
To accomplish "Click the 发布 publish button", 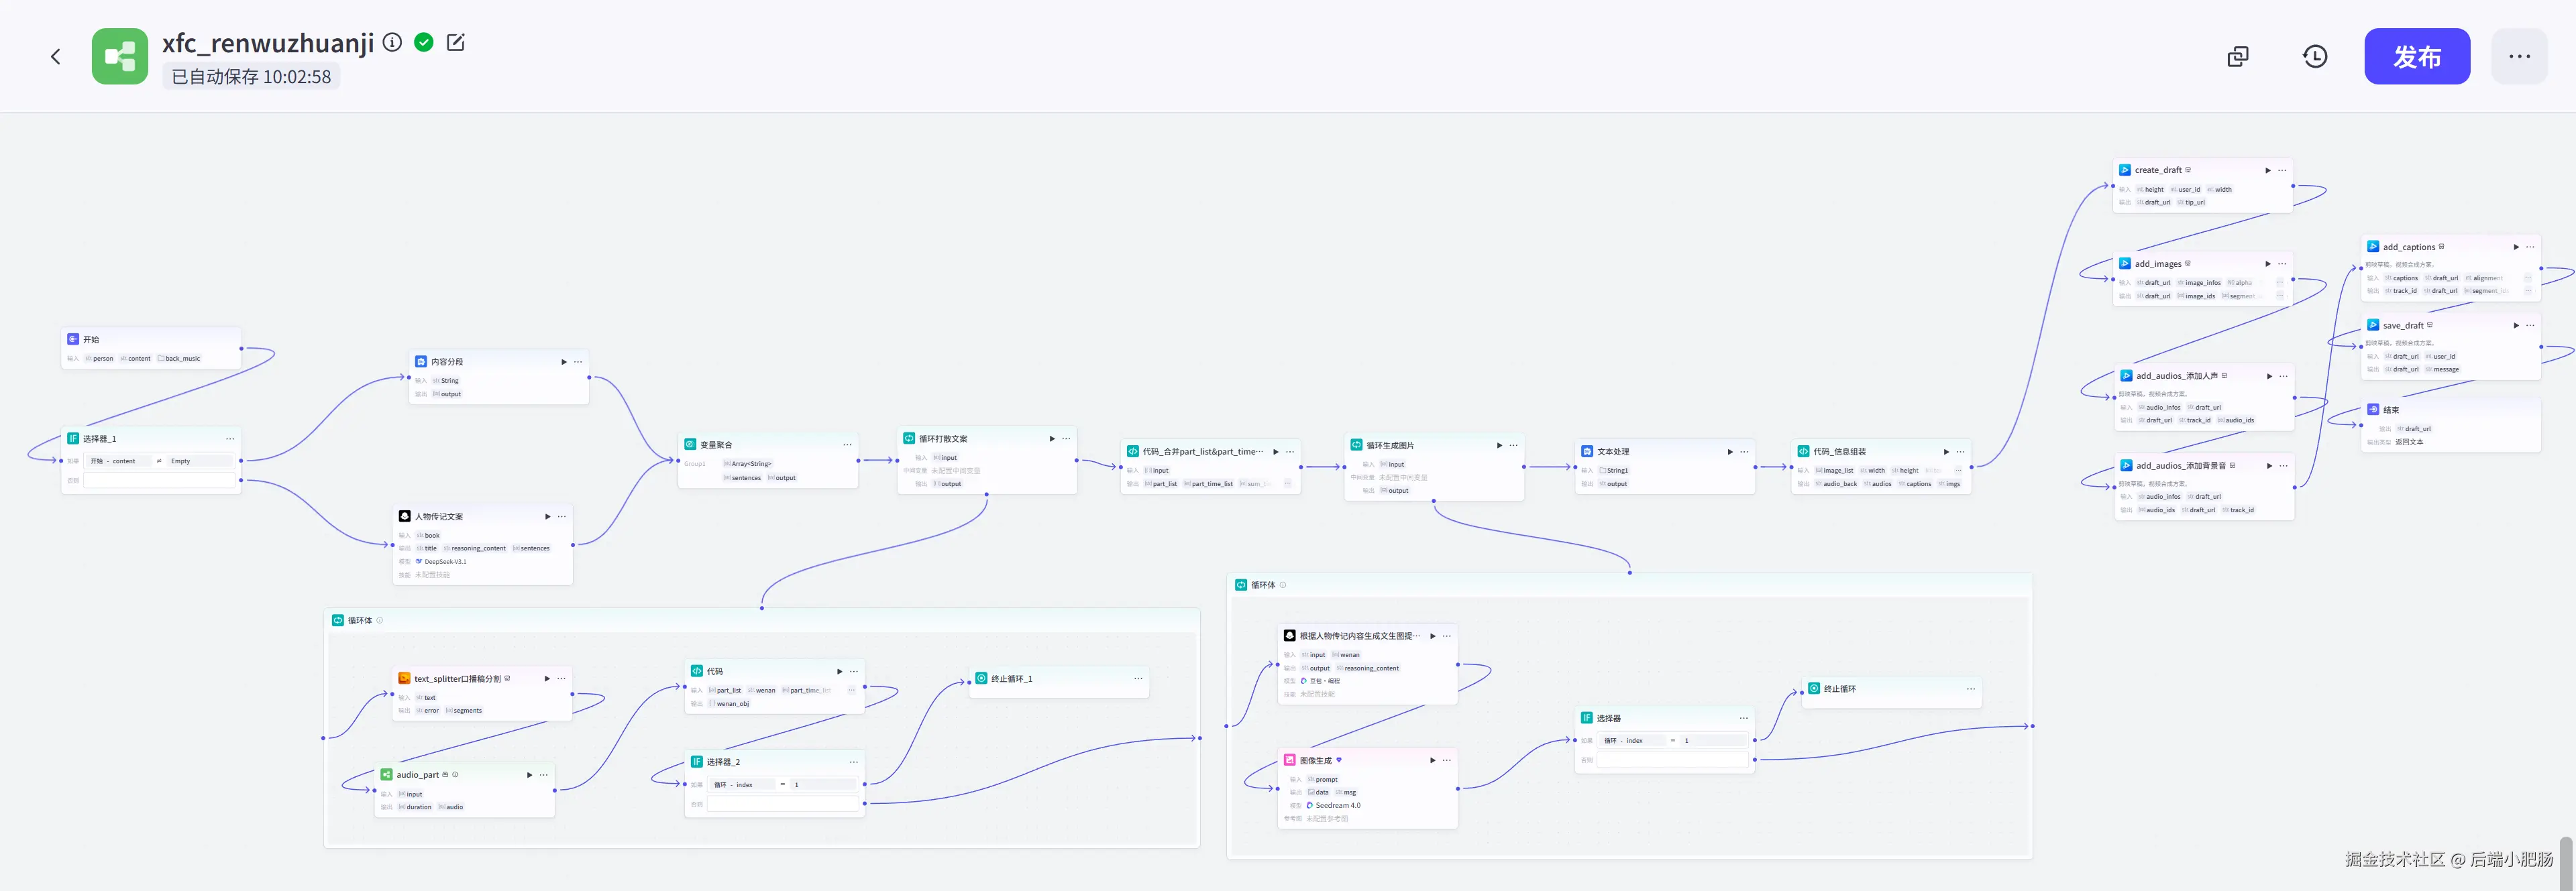I will pyautogui.click(x=2416, y=57).
